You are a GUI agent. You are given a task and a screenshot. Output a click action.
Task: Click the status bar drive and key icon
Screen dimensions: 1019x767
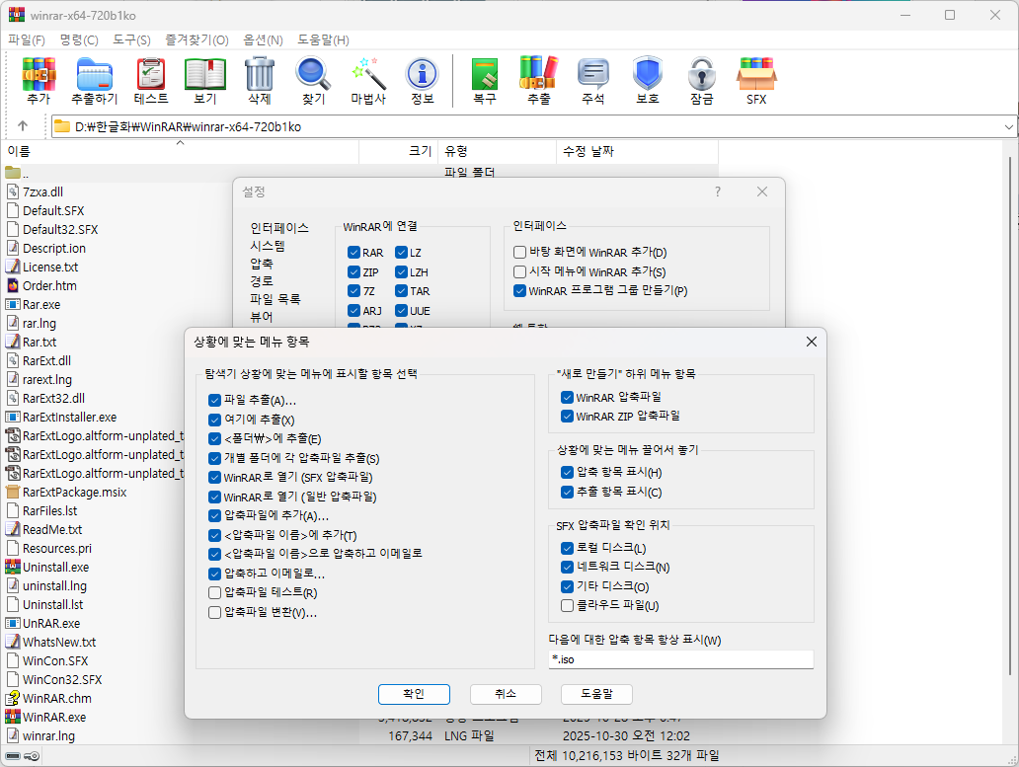click(22, 756)
